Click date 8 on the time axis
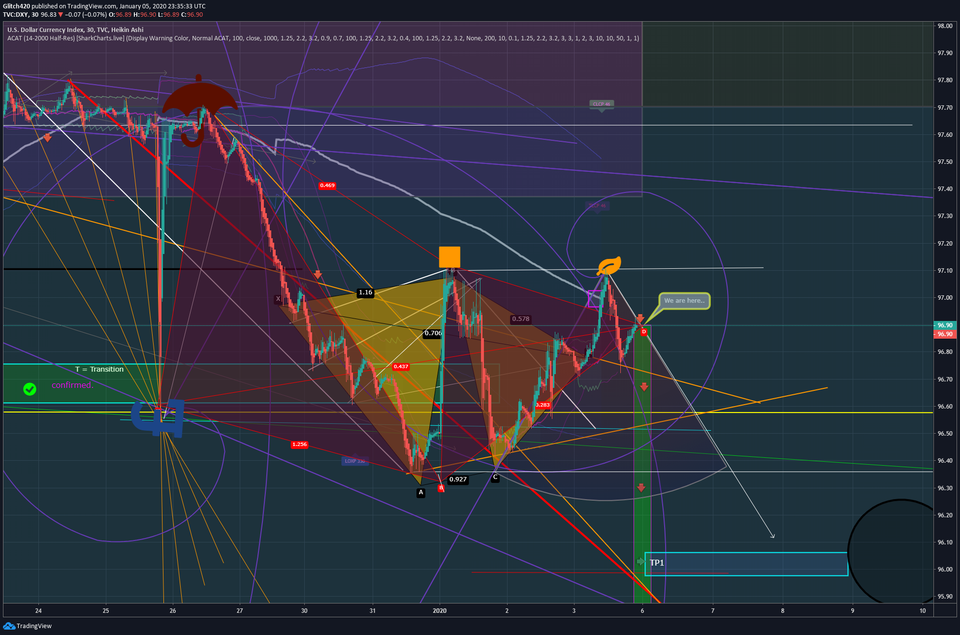The image size is (960, 635). pyautogui.click(x=783, y=611)
